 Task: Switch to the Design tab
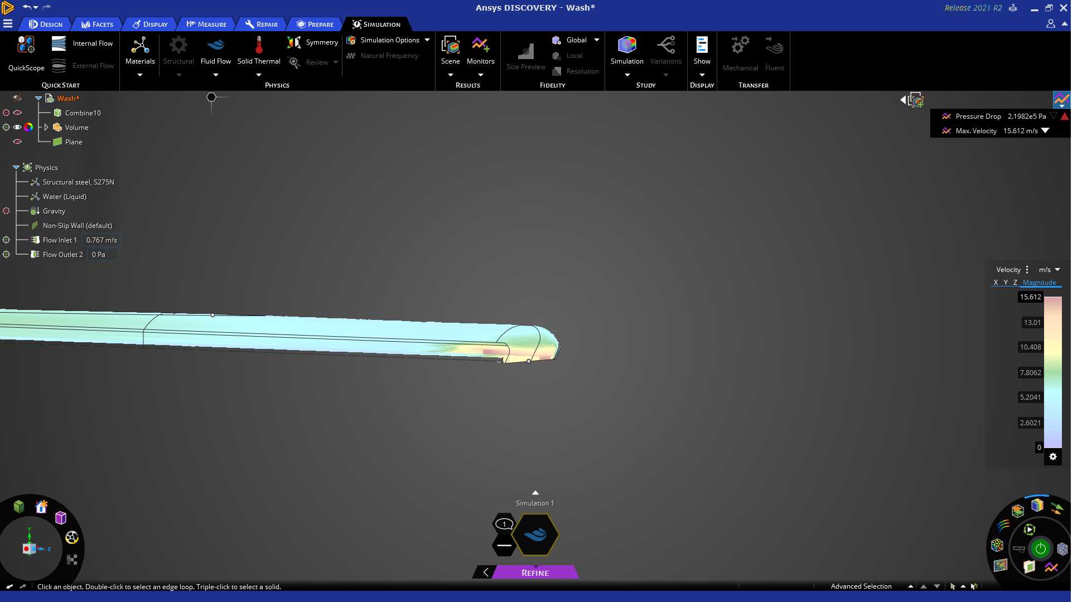[x=46, y=24]
